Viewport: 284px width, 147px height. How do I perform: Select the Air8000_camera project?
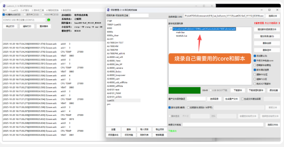click(115, 68)
